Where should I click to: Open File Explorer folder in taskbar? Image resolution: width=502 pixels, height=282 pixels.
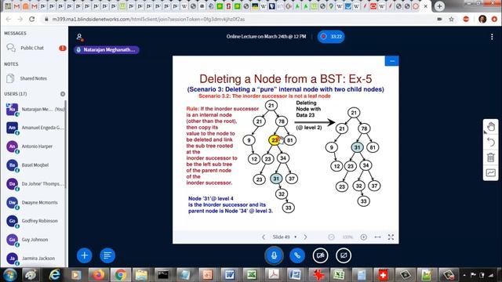click(141, 275)
